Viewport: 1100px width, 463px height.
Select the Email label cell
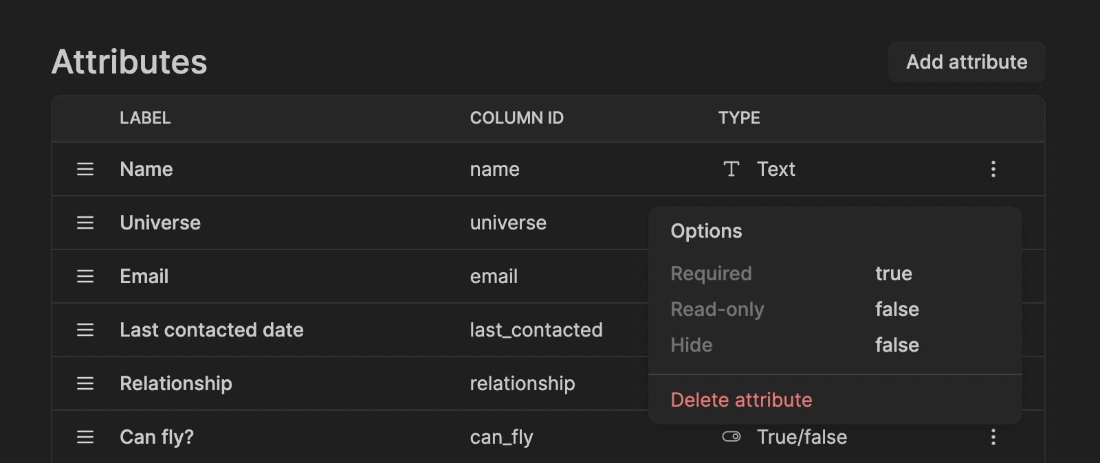pos(144,276)
